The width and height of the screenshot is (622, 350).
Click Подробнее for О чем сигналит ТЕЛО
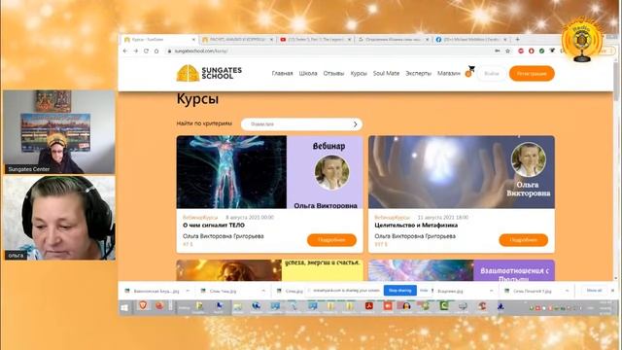[x=331, y=240]
